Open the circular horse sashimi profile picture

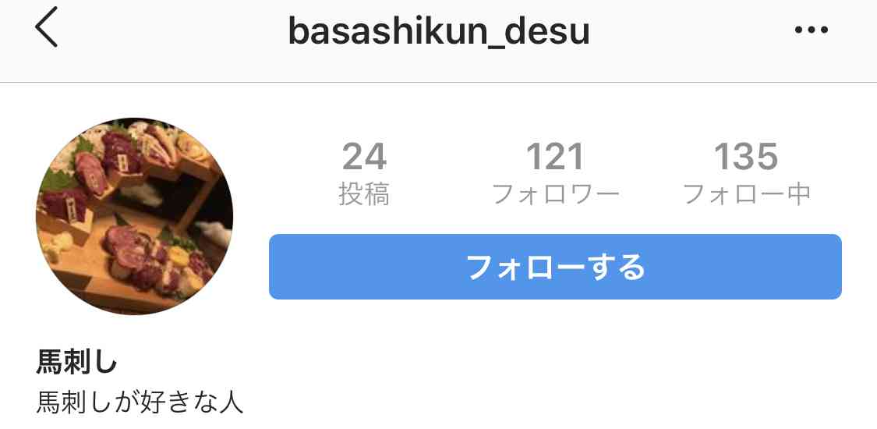point(134,217)
